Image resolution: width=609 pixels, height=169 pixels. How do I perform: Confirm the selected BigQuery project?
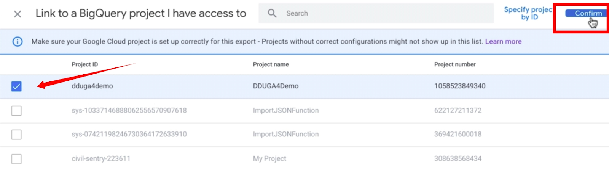coord(586,13)
